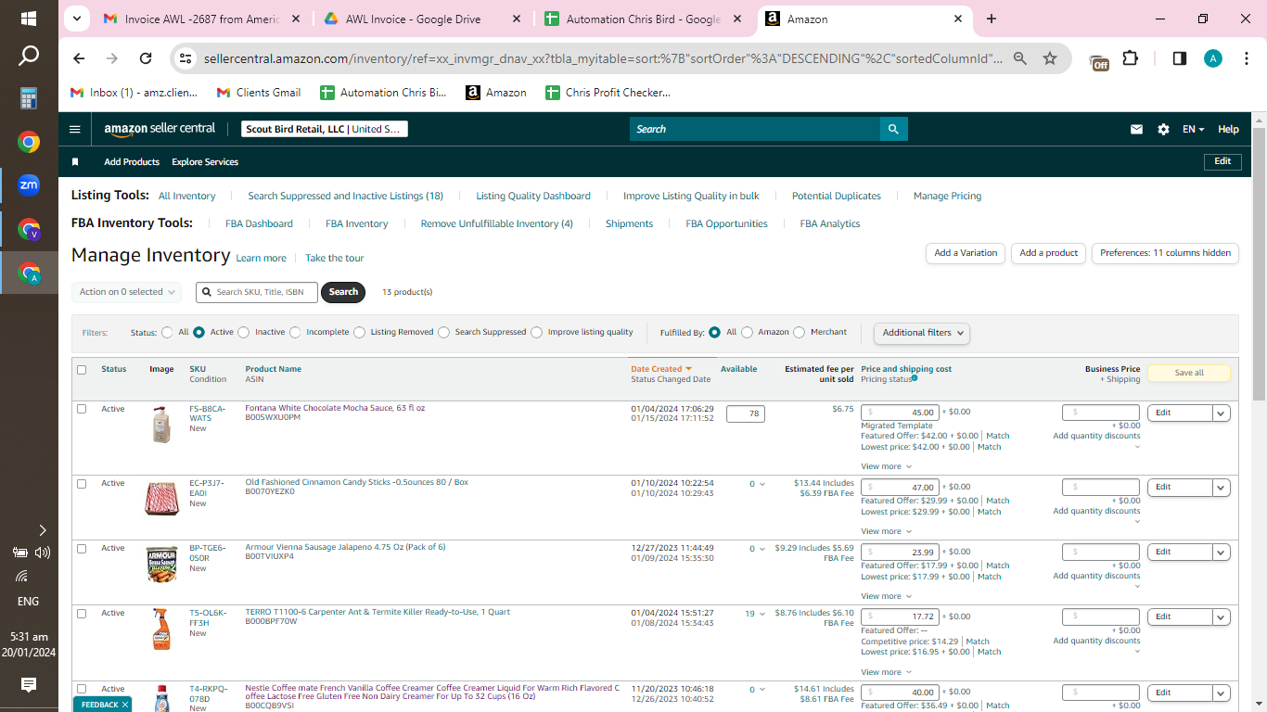Viewport: 1267px width, 712px height.
Task: Open the Action on 0 selected dropdown
Action: [126, 292]
